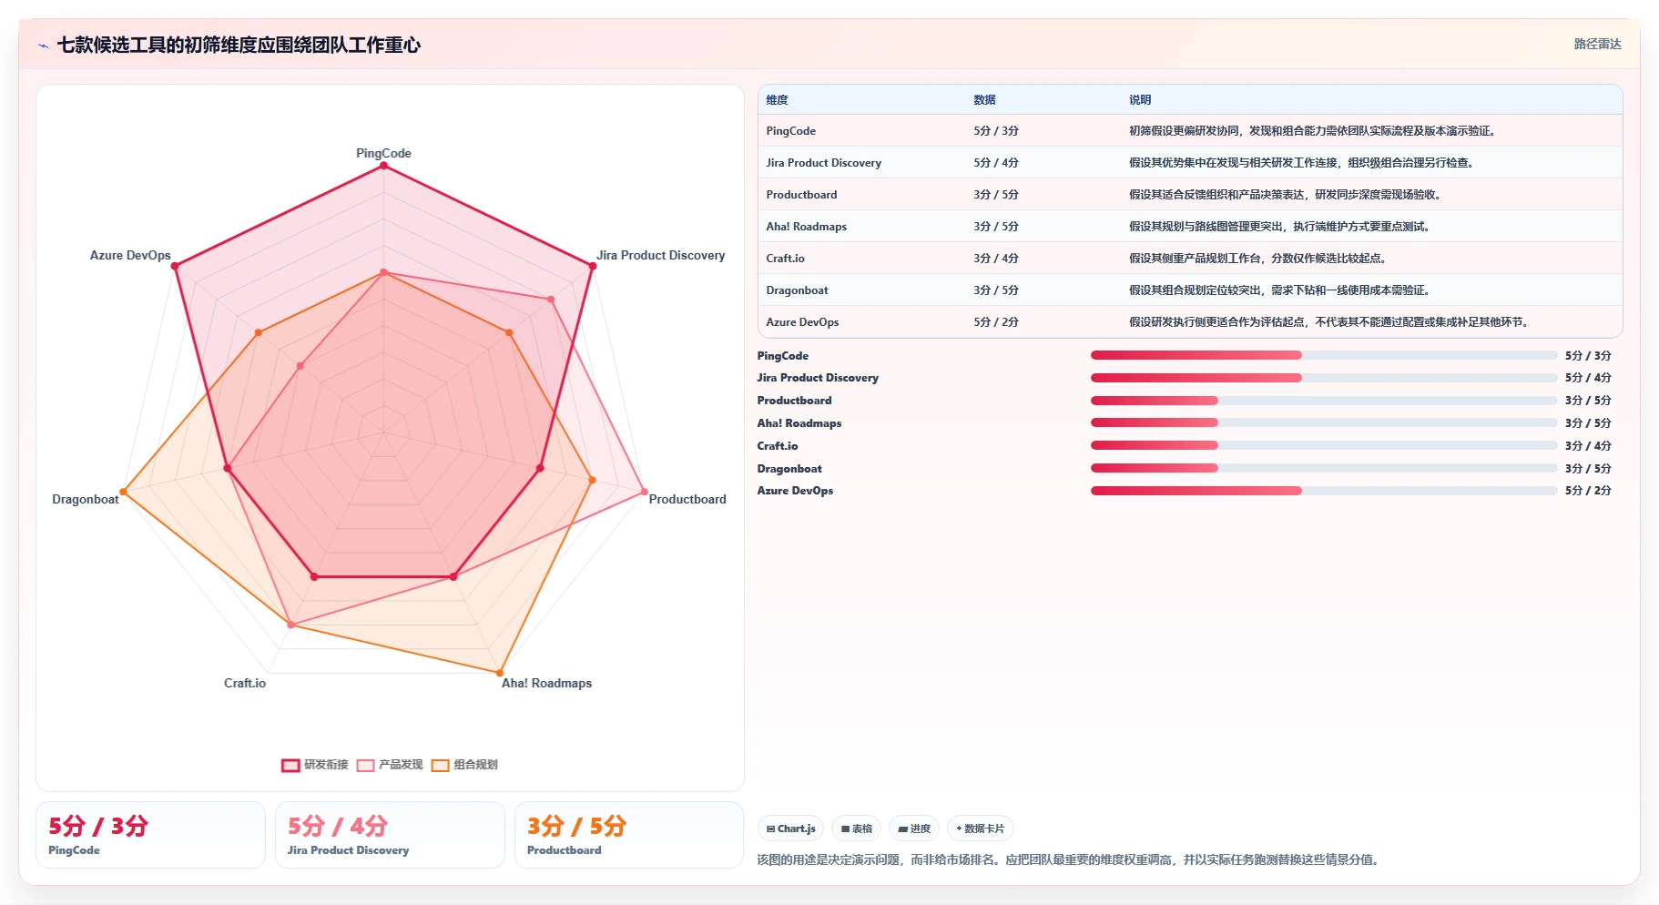The width and height of the screenshot is (1659, 905).
Task: Click the description 假设其规划与路线图管理更突出
Action: point(1280,227)
